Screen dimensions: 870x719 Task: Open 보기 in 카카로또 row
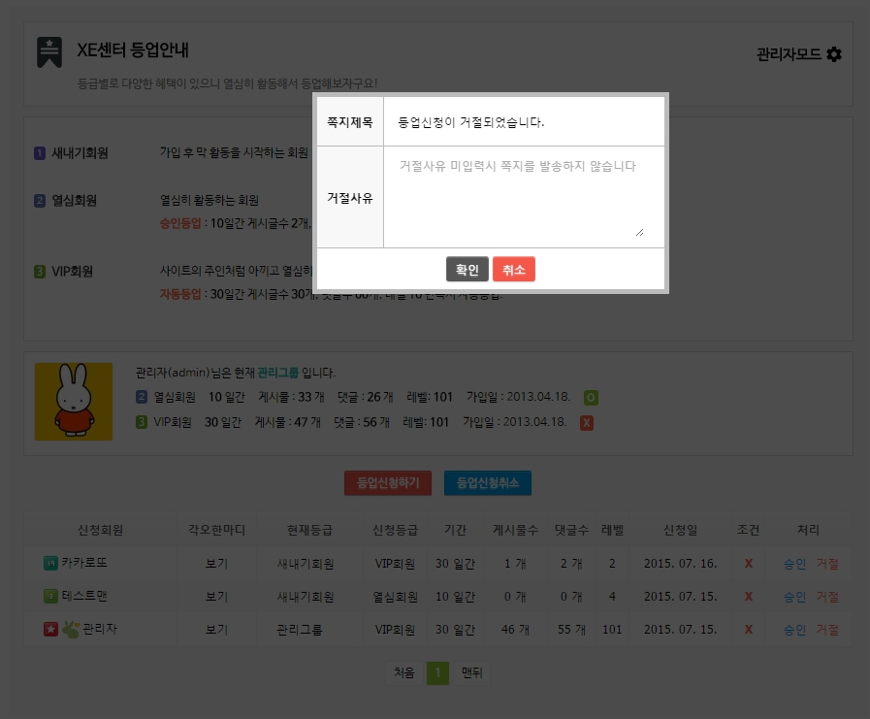pos(216,564)
